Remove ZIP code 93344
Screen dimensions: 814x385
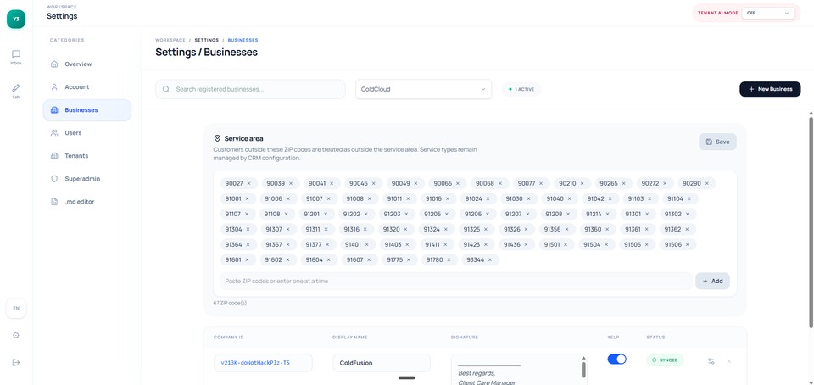[x=489, y=260]
